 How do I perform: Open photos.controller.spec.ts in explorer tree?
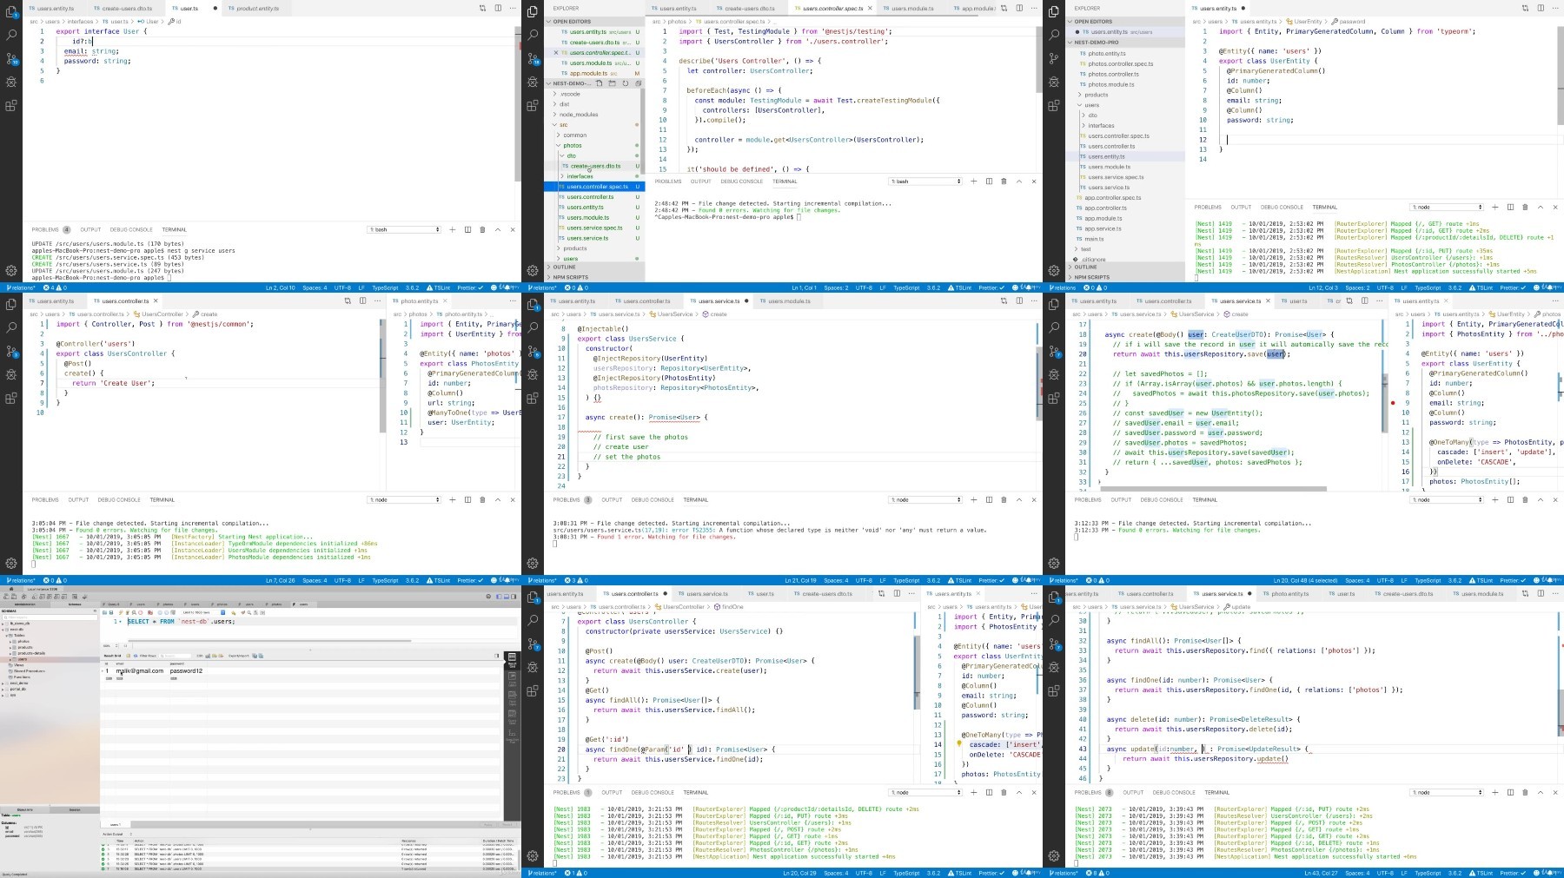[x=1121, y=63]
